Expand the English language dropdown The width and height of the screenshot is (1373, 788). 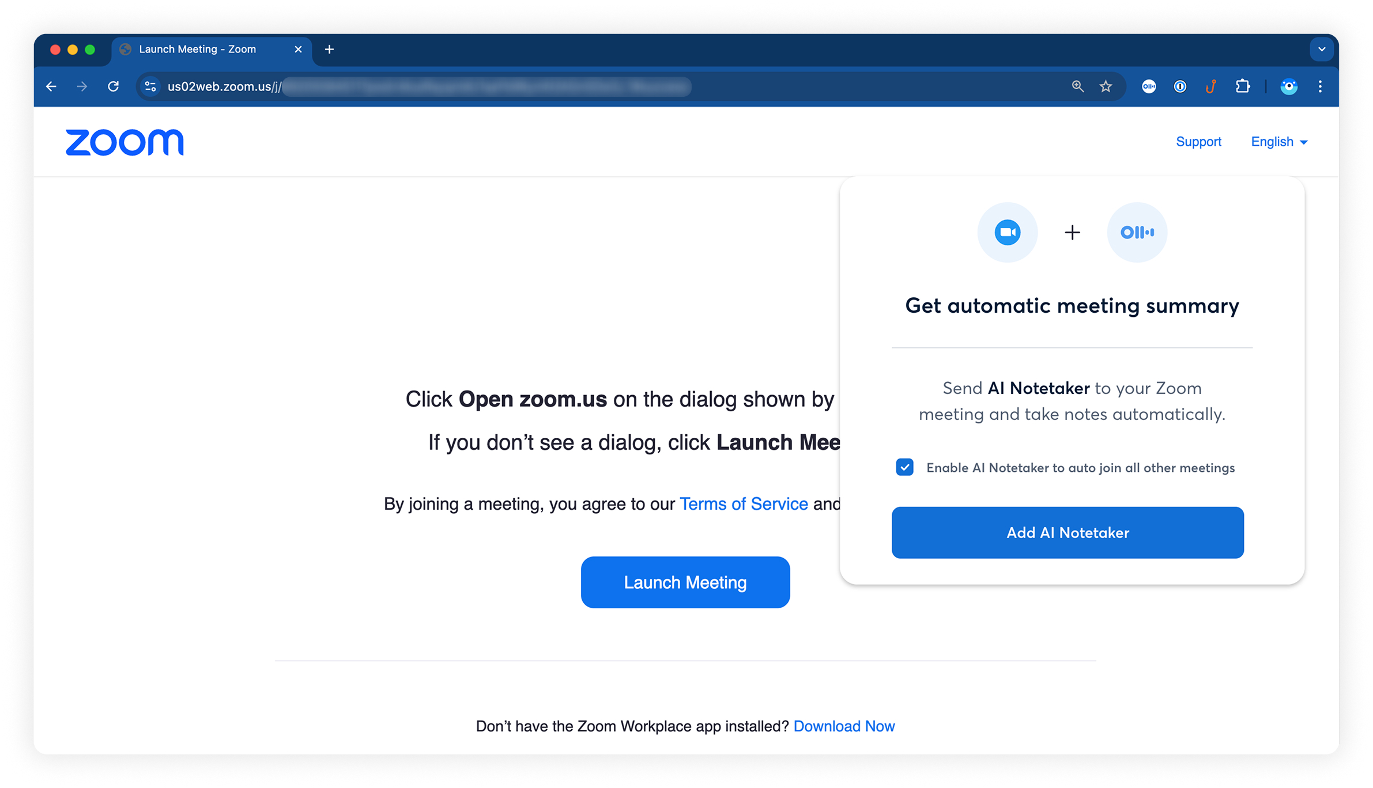tap(1279, 142)
